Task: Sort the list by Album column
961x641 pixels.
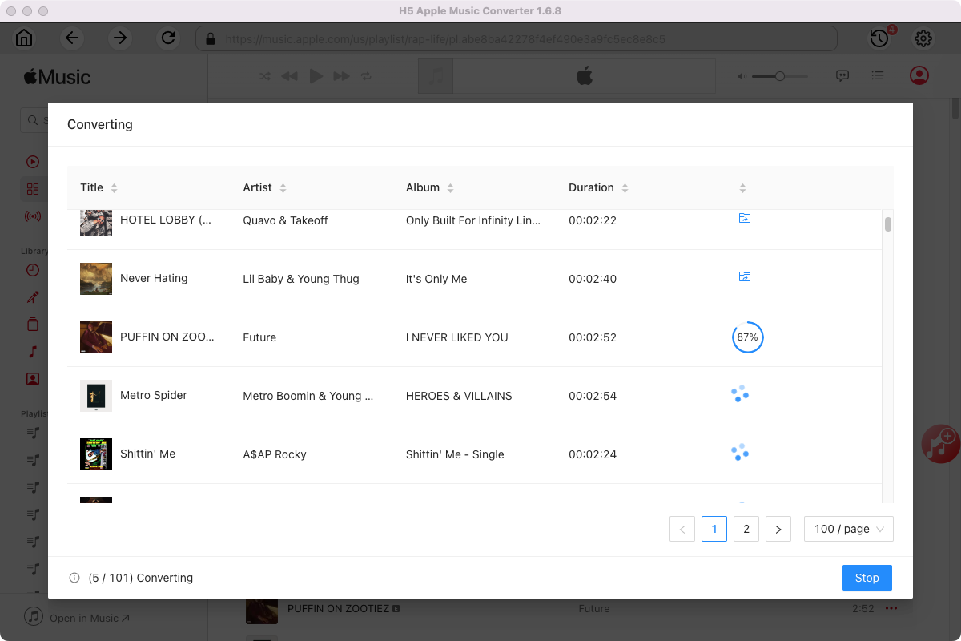Action: [x=430, y=187]
